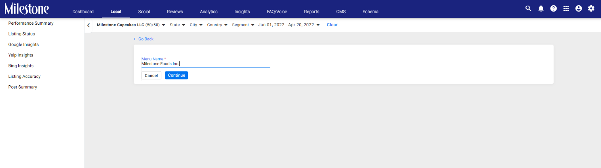Open the notifications bell
The width and height of the screenshot is (601, 168).
[541, 8]
